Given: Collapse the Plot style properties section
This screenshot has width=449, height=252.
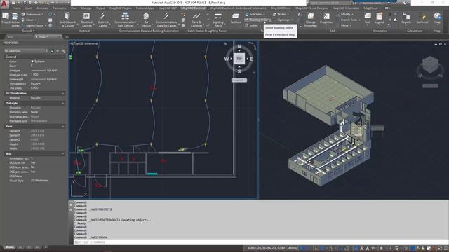Looking at the screenshot, I should pos(62,103).
